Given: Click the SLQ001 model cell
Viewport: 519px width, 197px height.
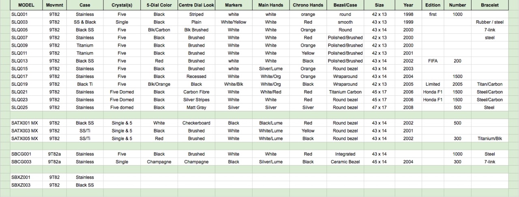Looking at the screenshot, I should (x=19, y=15).
